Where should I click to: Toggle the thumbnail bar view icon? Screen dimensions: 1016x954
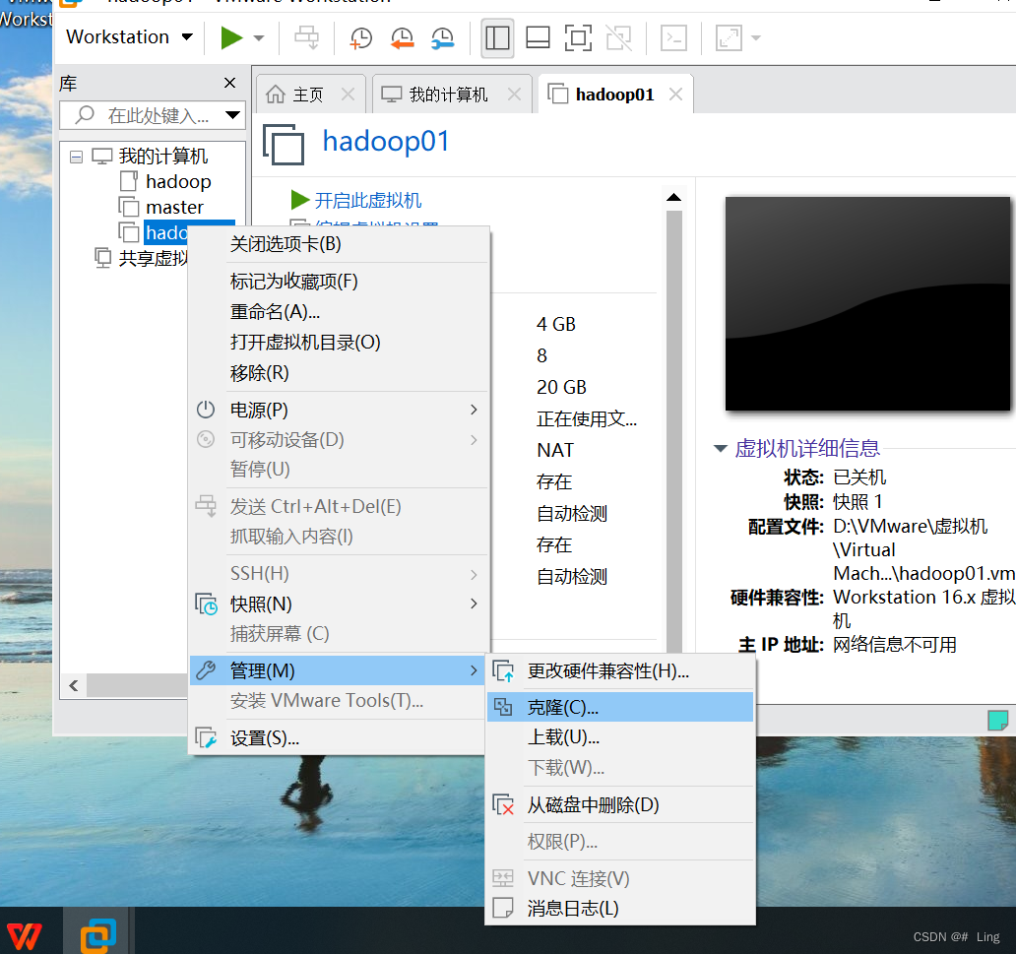pos(538,37)
